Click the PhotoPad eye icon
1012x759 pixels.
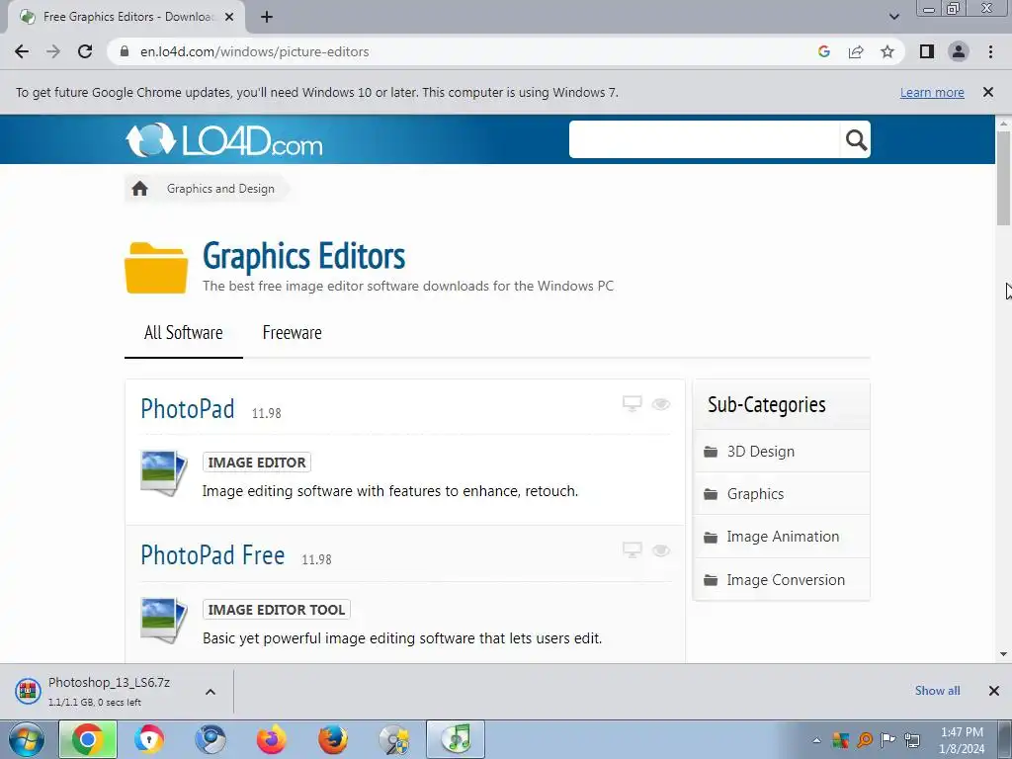661,404
